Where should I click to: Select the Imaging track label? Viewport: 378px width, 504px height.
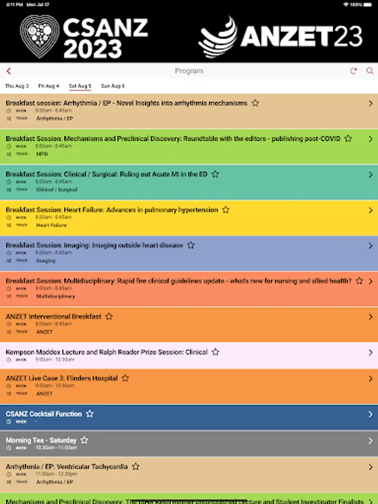(46, 260)
